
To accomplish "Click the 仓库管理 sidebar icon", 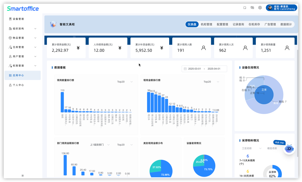I will pyautogui.click(x=10, y=47).
